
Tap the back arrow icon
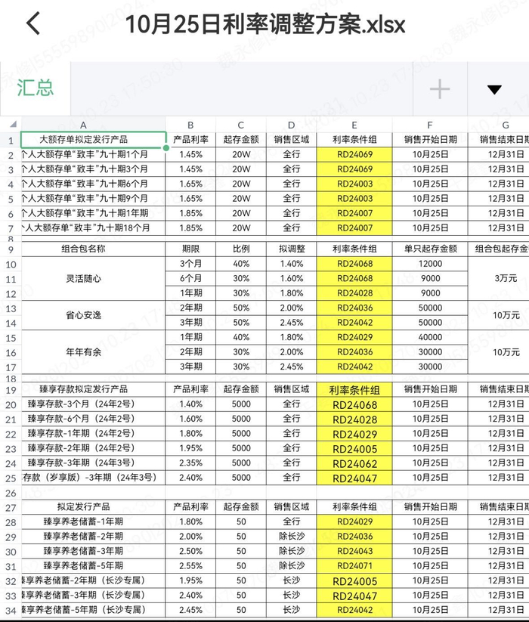click(33, 23)
